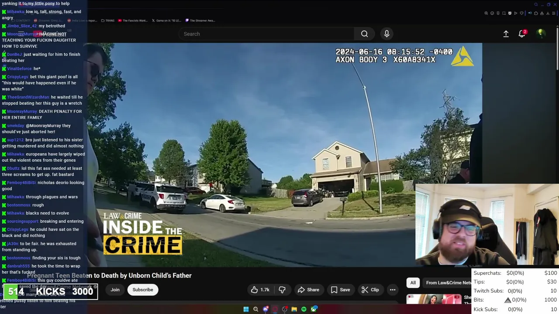Click the Join channel button
The width and height of the screenshot is (559, 314).
pos(115,290)
